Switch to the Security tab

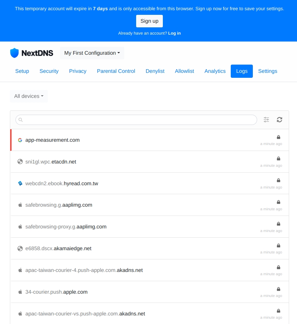point(49,71)
